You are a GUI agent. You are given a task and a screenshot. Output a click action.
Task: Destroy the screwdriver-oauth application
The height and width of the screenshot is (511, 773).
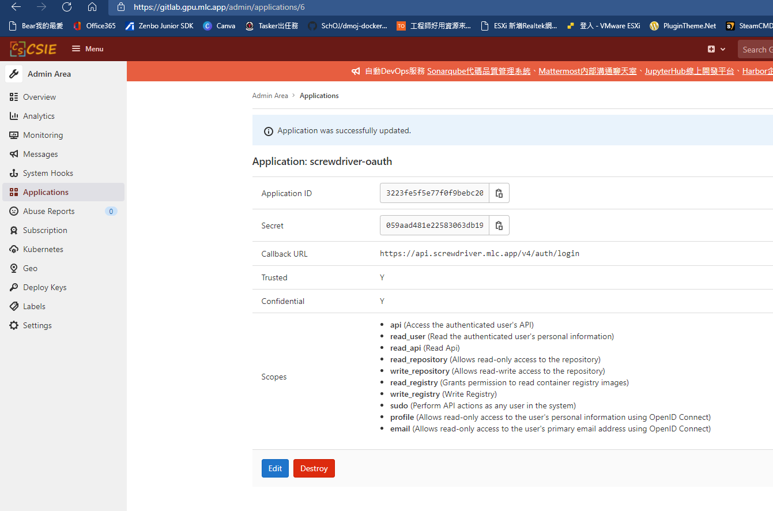click(x=314, y=468)
